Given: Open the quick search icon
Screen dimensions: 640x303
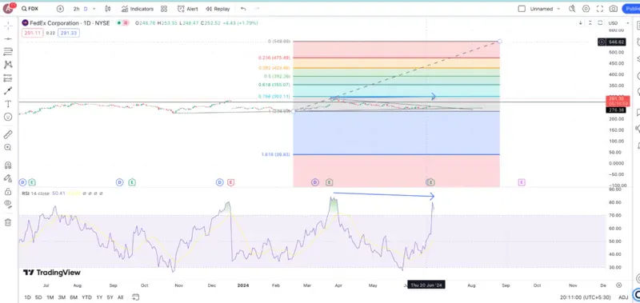Looking at the screenshot, I should (572, 9).
